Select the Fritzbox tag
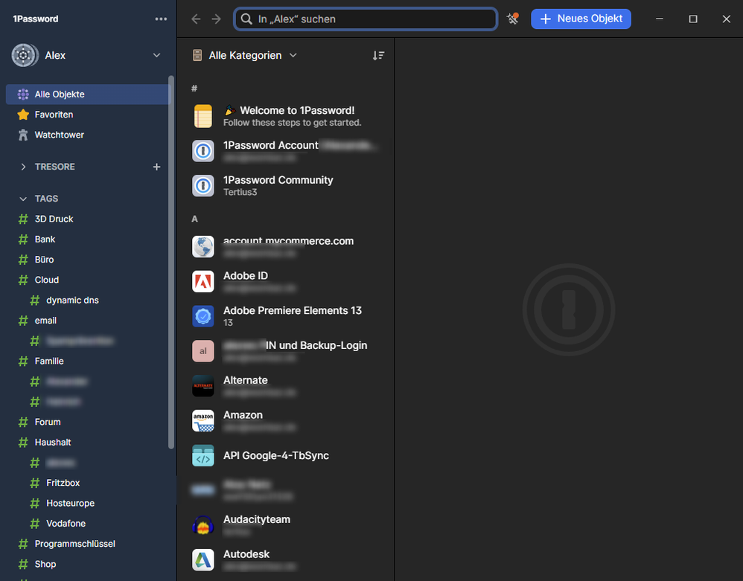 tap(63, 483)
